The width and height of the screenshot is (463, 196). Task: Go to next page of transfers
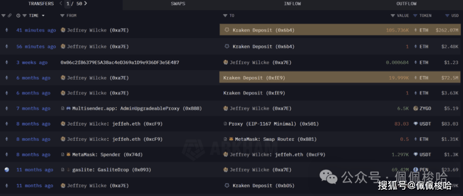coord(86,3)
